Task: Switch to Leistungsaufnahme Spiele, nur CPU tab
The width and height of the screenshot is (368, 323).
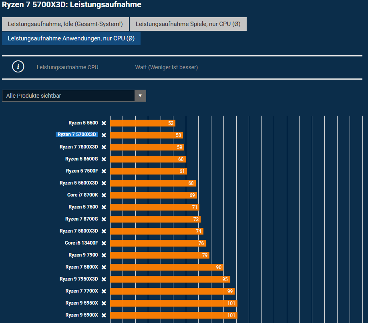Action: point(188,24)
